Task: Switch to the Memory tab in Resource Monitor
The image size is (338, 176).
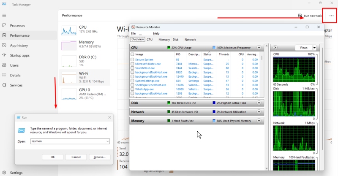Action: [x=164, y=40]
